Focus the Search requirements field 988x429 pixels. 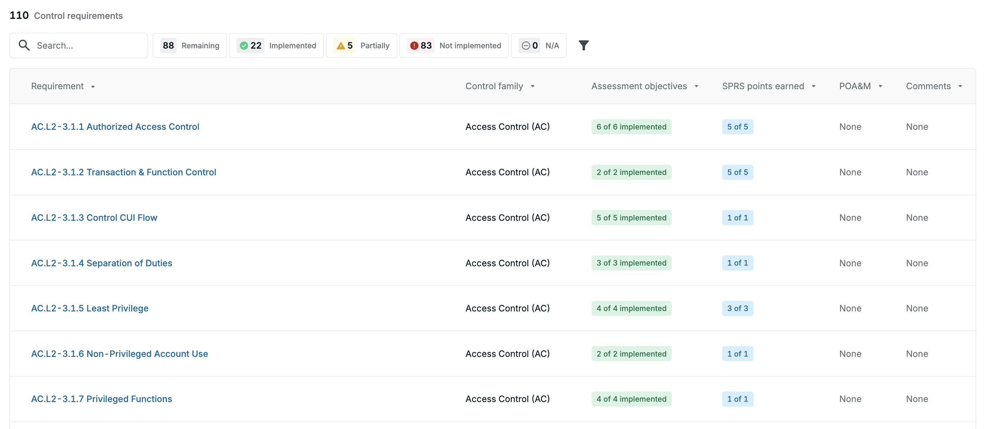(79, 45)
